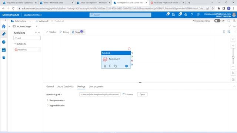Image resolution: width=237 pixels, height=133 pixels.
Task: Open Azure help question mark icon
Action: pyautogui.click(x=192, y=15)
